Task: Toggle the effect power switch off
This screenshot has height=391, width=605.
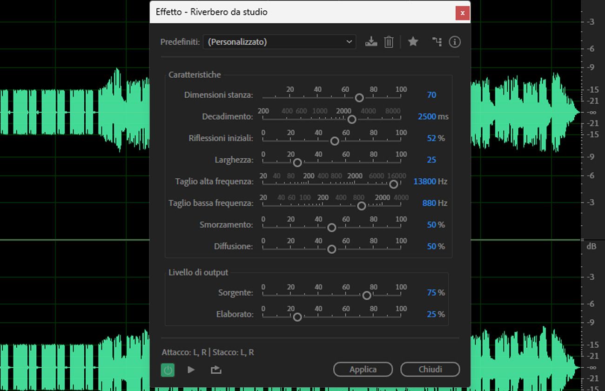Action: [x=168, y=369]
